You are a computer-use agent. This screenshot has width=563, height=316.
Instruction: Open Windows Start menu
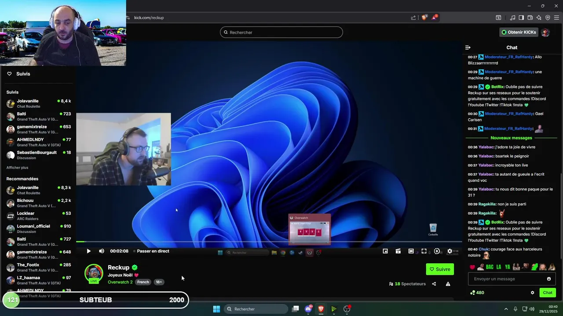point(216,309)
